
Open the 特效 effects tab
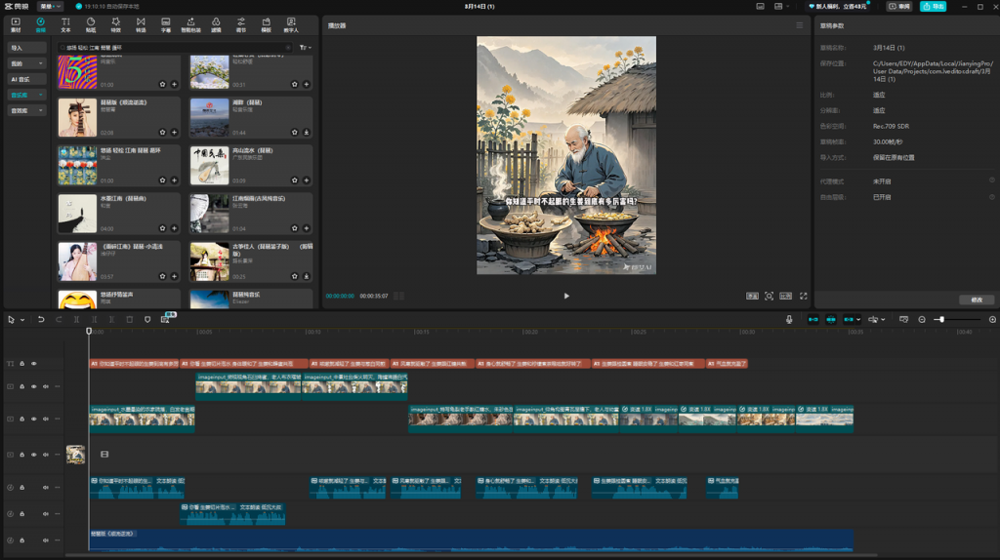tap(115, 24)
